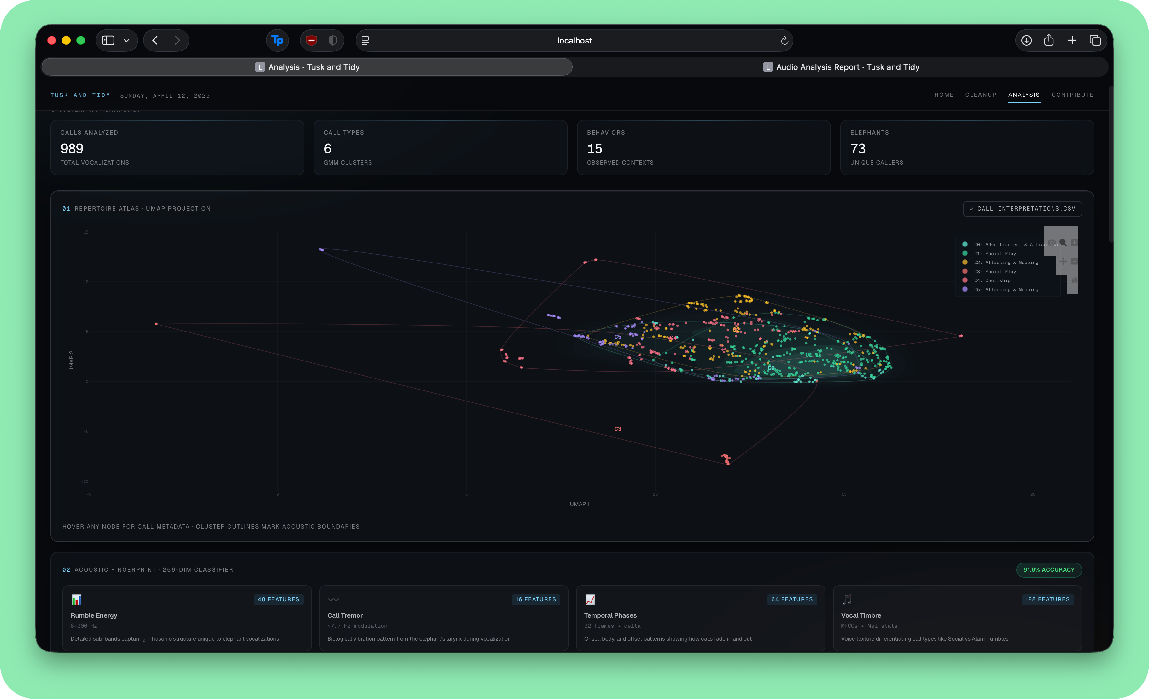Reset chart axes with home icon
The height and width of the screenshot is (699, 1149).
(1074, 280)
